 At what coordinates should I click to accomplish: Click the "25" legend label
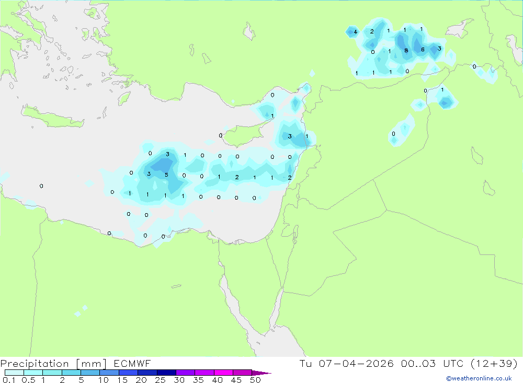[161, 380]
